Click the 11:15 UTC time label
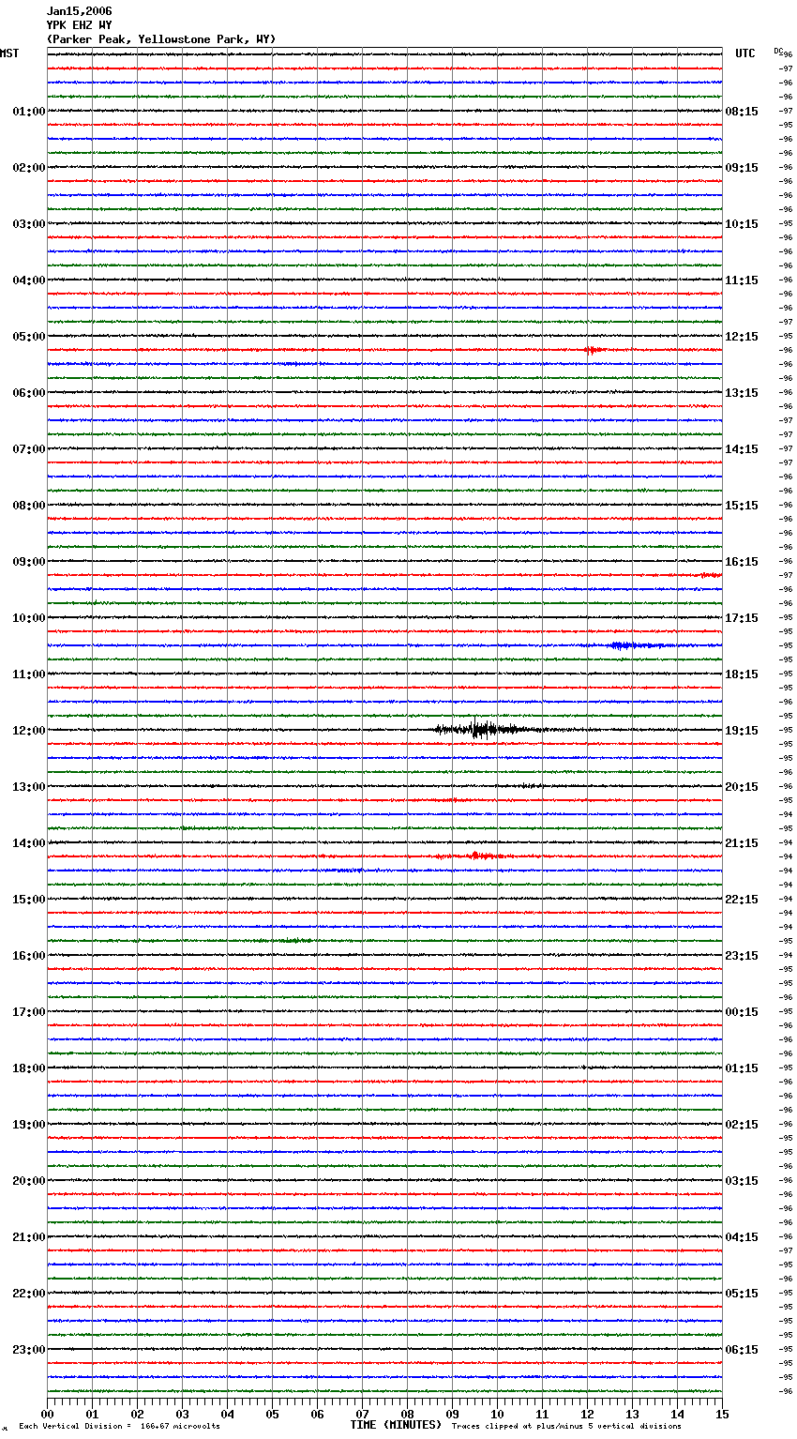Viewport: 797px width, 1439px height. [x=742, y=280]
